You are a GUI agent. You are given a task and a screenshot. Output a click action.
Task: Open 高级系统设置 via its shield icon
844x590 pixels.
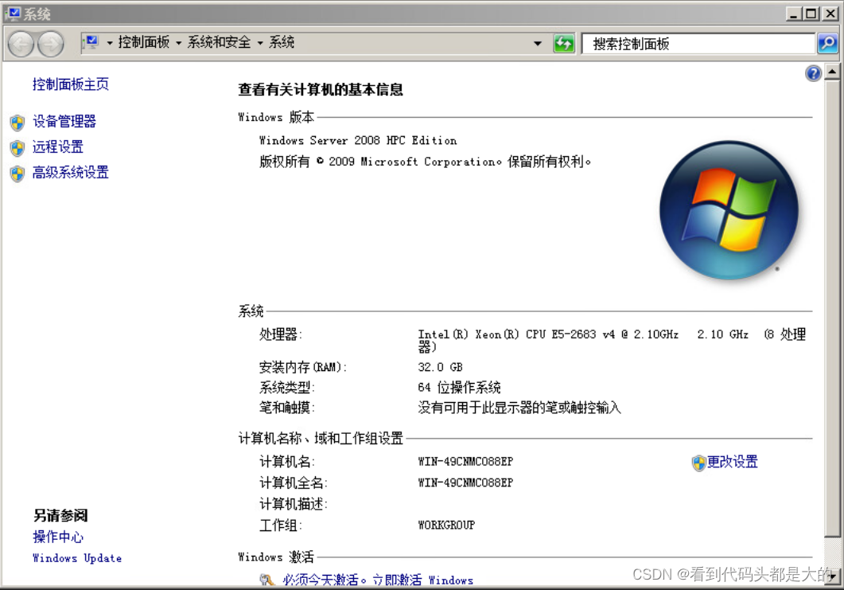[17, 173]
